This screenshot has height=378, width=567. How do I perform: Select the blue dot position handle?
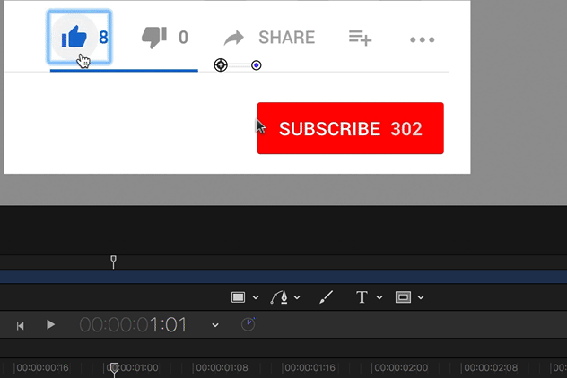257,65
